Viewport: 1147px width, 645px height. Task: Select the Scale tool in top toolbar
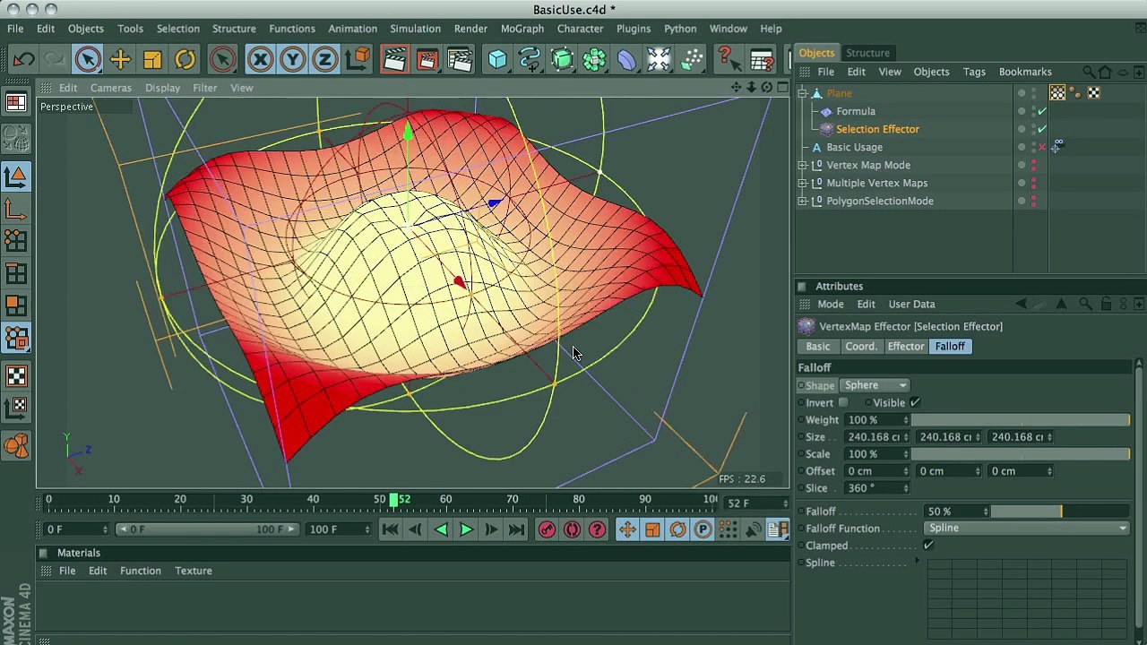[x=152, y=60]
